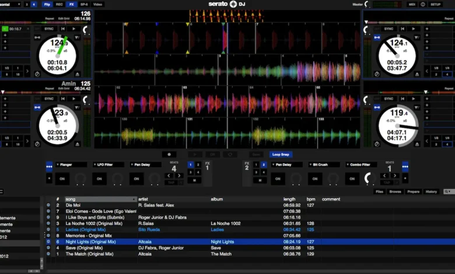Play the 124.1 BPM deck

(x=414, y=29)
